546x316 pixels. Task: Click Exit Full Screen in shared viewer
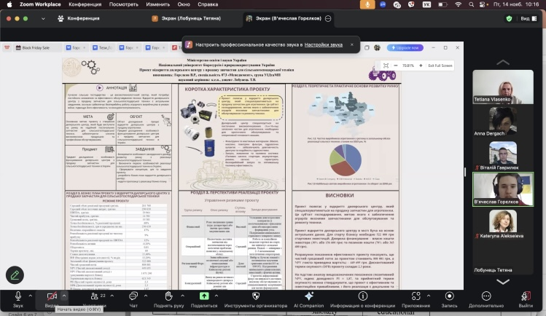(440, 66)
